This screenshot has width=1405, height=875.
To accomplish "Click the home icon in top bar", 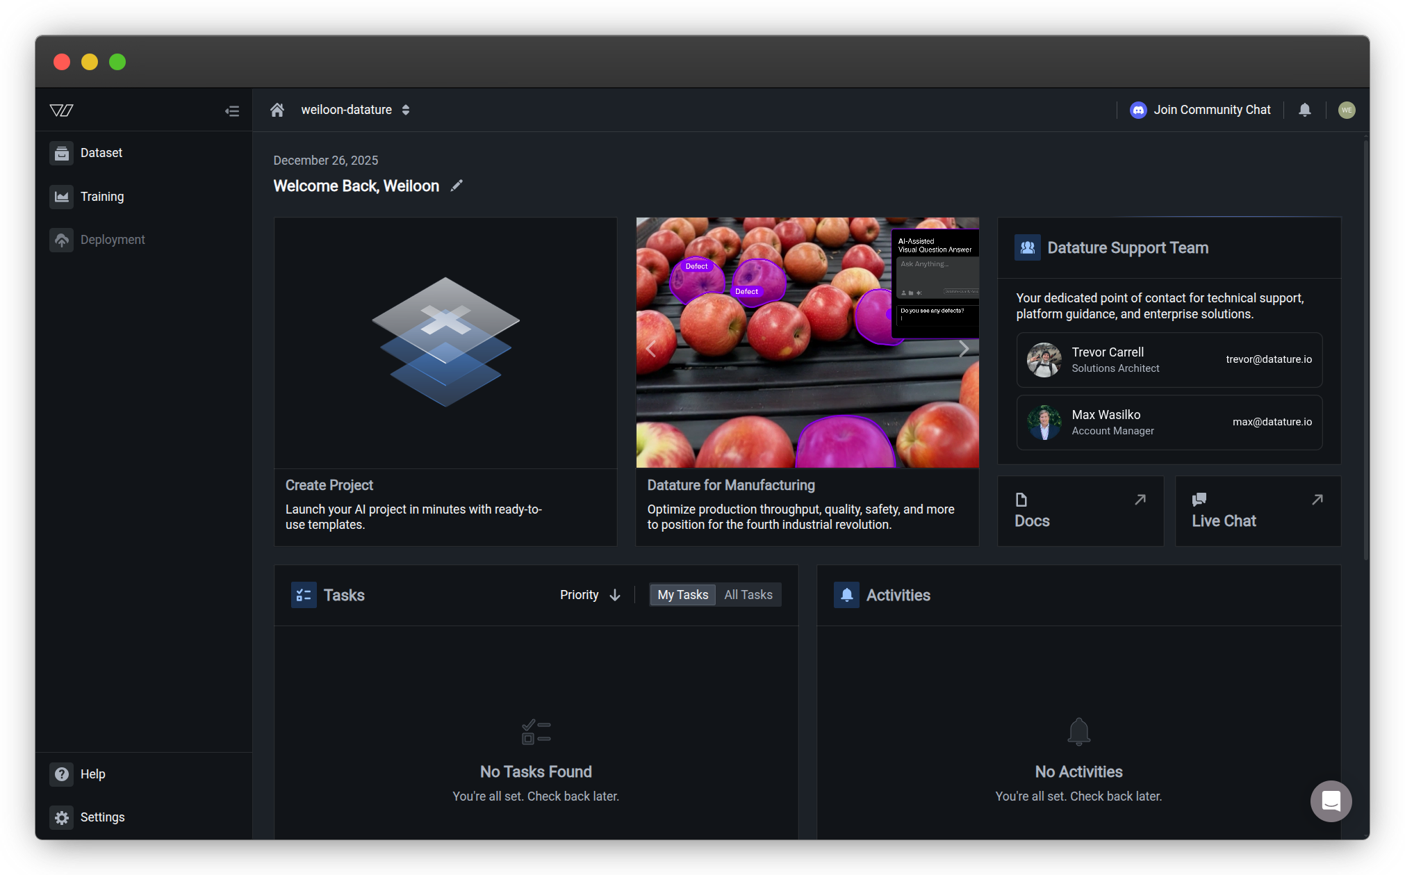I will [x=277, y=110].
